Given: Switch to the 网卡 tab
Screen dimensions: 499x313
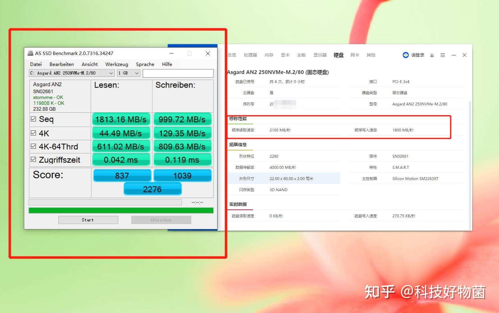Looking at the screenshot, I should click(x=355, y=55).
